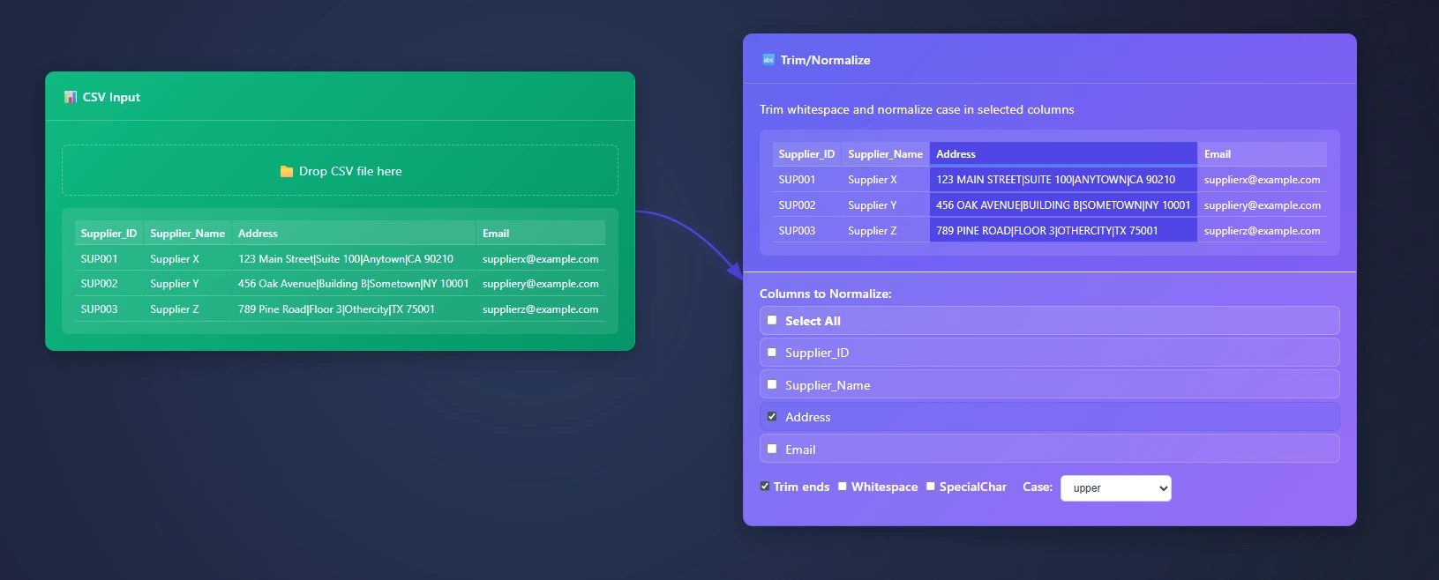Click Supplier Z in the CSV Input table
1439x580 pixels.
click(187, 309)
